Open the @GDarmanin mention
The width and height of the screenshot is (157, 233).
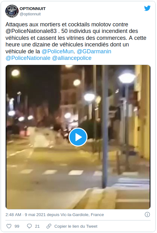pos(94,51)
